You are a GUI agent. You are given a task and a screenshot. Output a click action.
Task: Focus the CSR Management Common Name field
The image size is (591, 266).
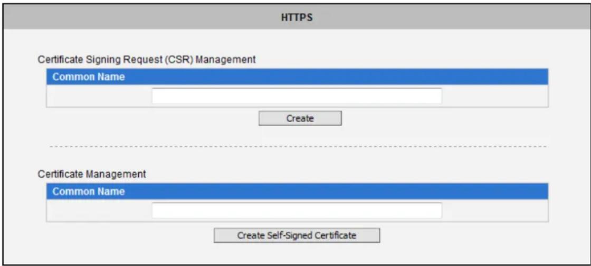pyautogui.click(x=297, y=96)
